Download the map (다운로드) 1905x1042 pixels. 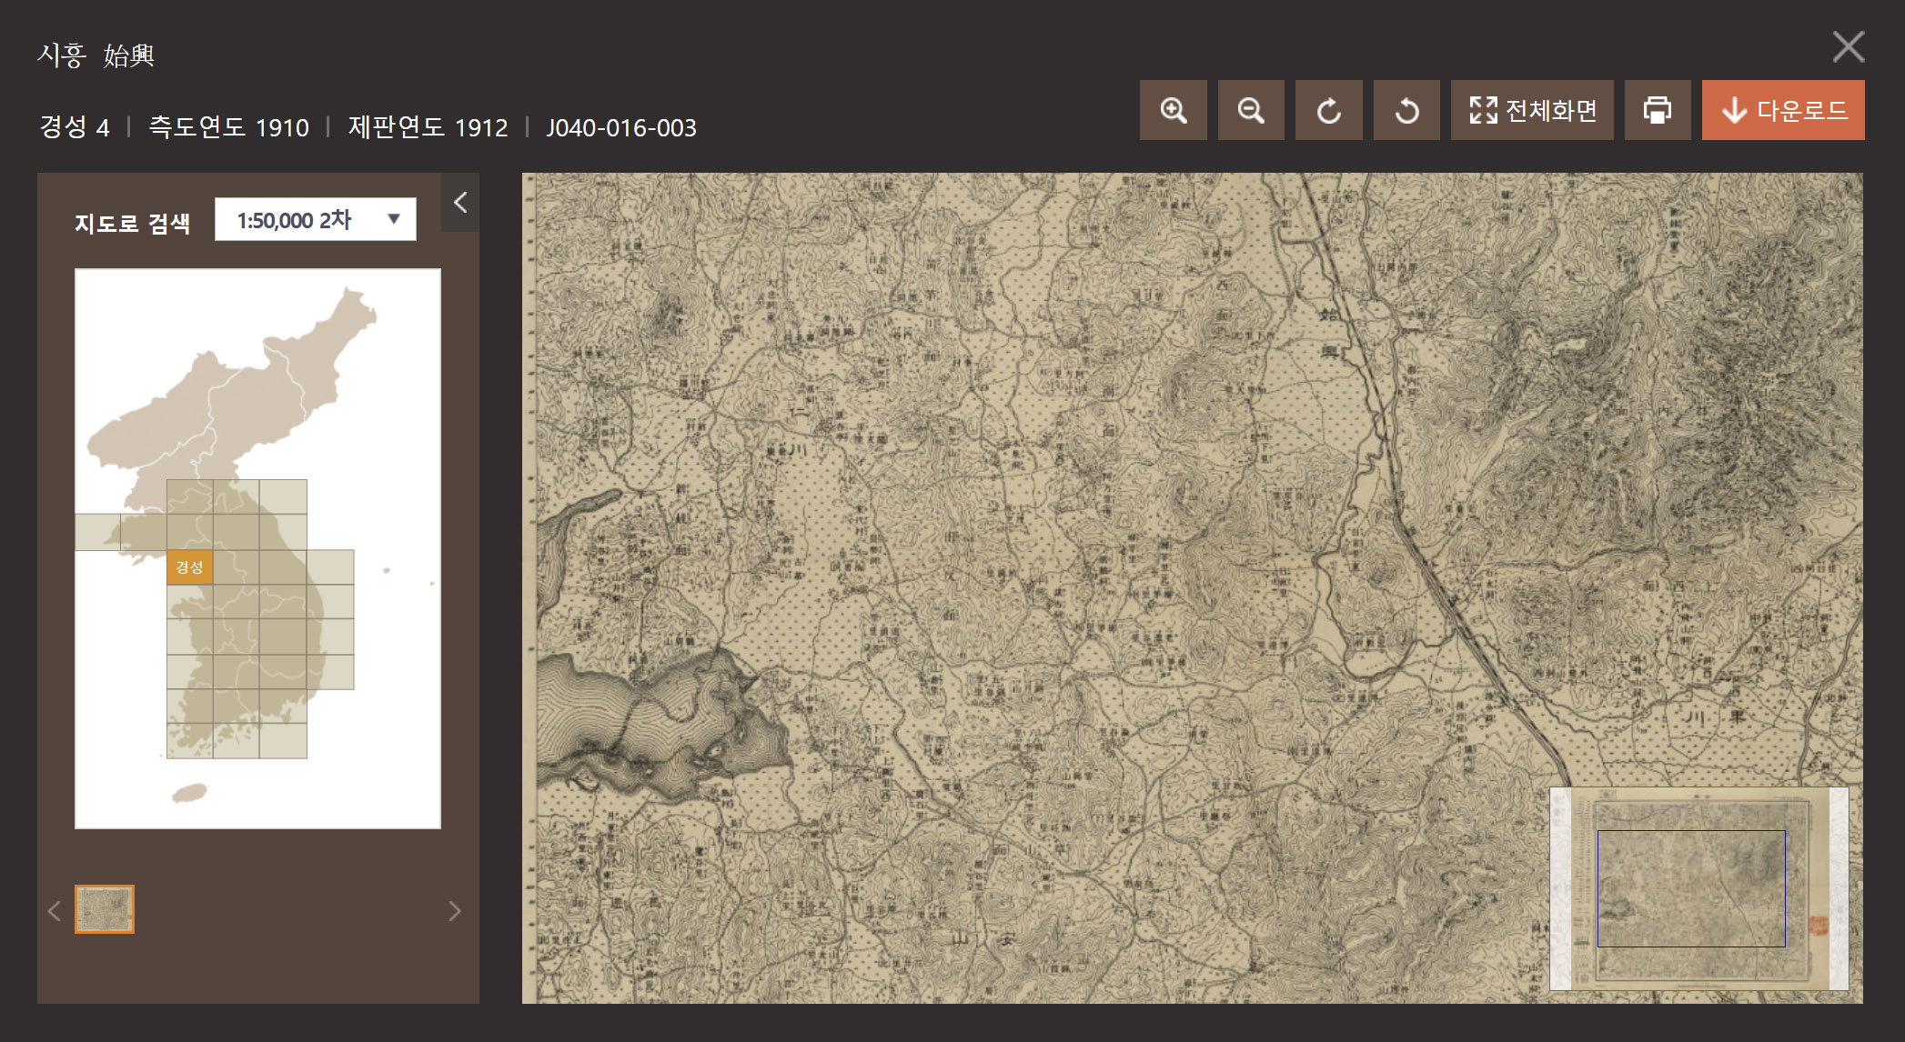[1782, 110]
